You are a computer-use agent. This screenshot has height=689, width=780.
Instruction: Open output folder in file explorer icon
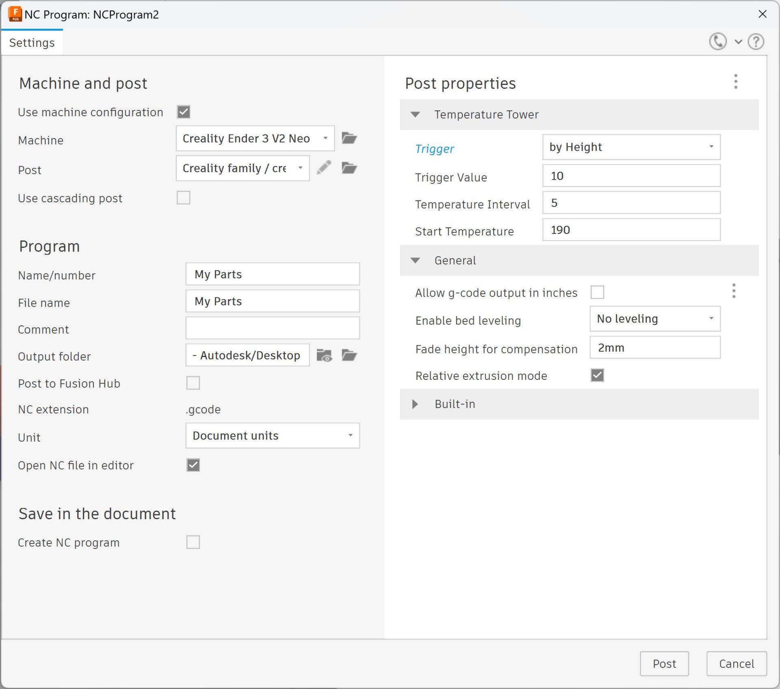[x=324, y=355]
